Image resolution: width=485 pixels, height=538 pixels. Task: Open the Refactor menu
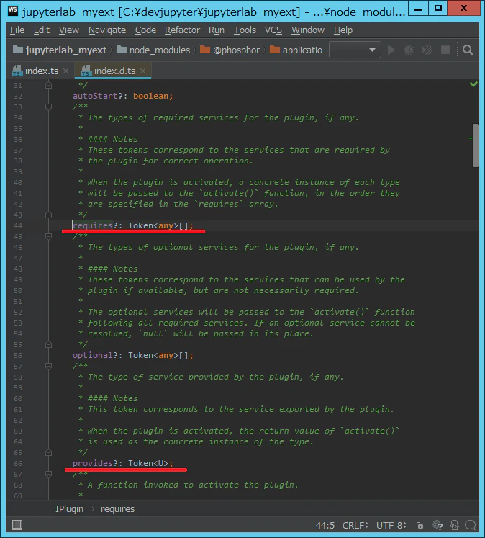182,30
